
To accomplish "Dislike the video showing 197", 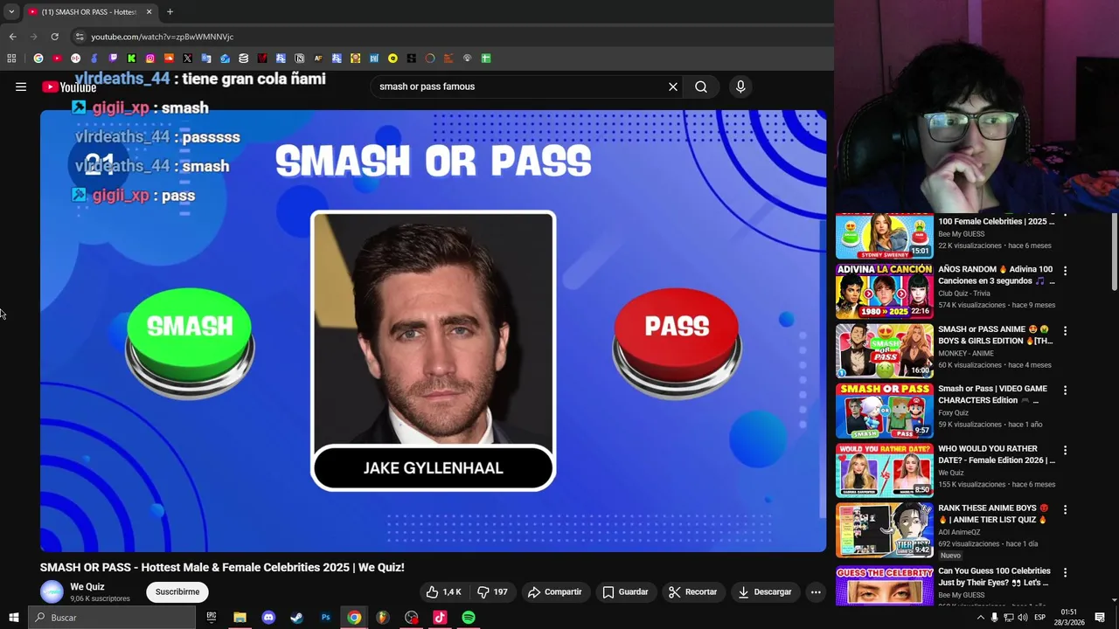I will click(492, 591).
